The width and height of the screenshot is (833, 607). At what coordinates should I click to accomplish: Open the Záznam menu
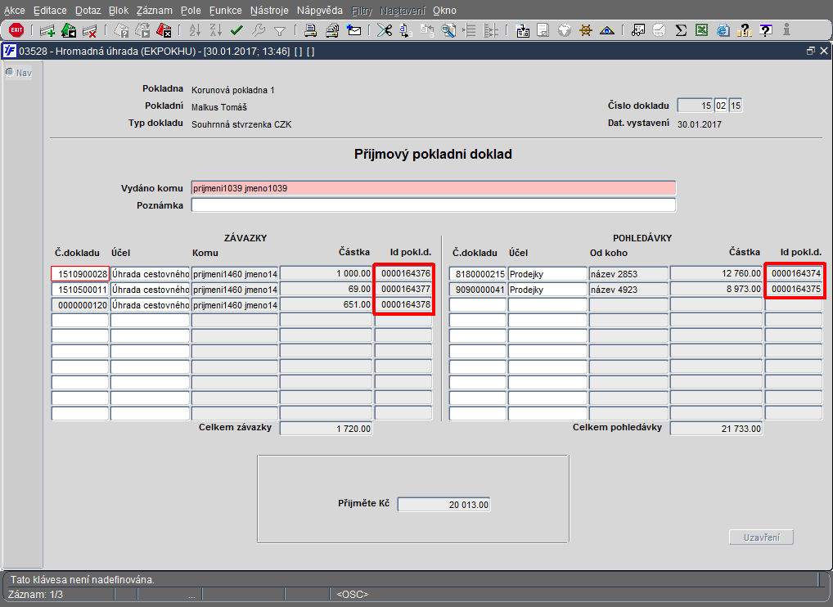click(x=154, y=11)
